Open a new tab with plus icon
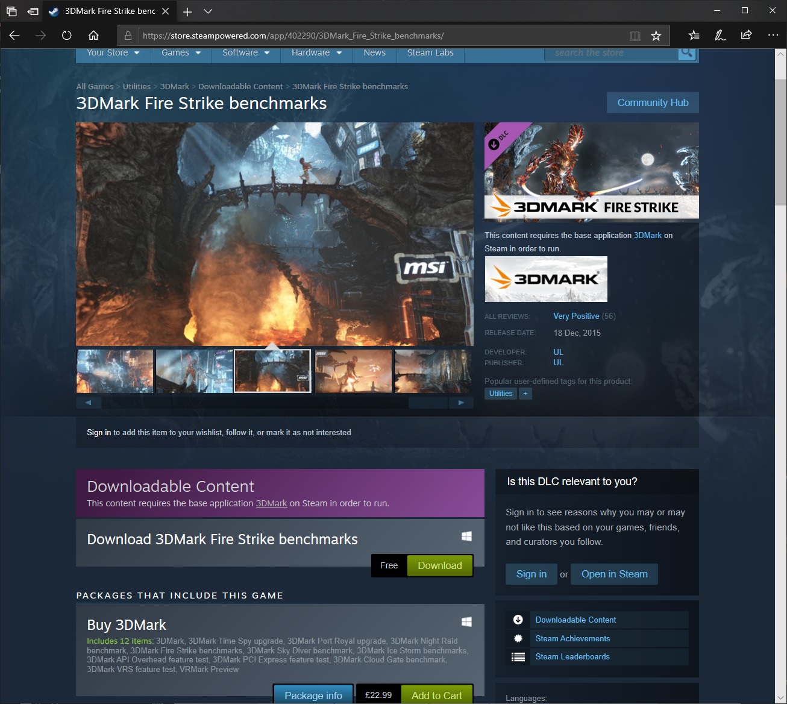 tap(187, 11)
